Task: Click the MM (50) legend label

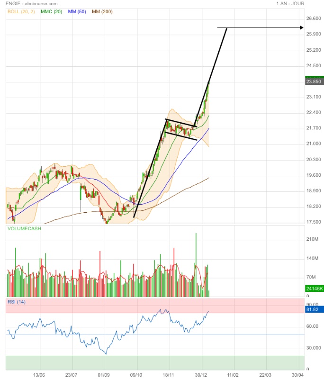Action: pyautogui.click(x=77, y=11)
